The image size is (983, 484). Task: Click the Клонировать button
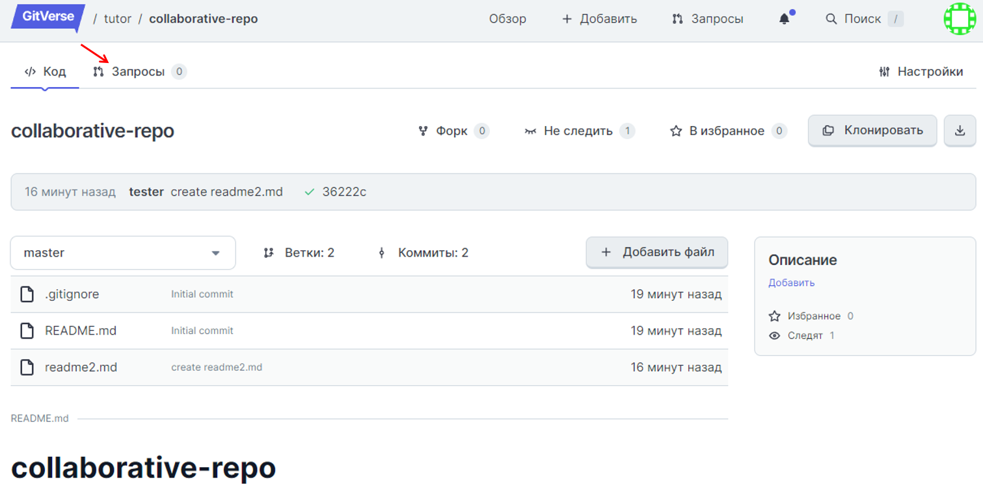[872, 131]
